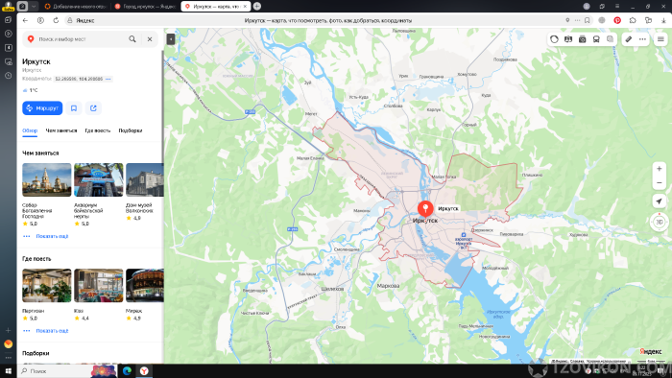Click the Яндекс site label in address bar

point(84,20)
